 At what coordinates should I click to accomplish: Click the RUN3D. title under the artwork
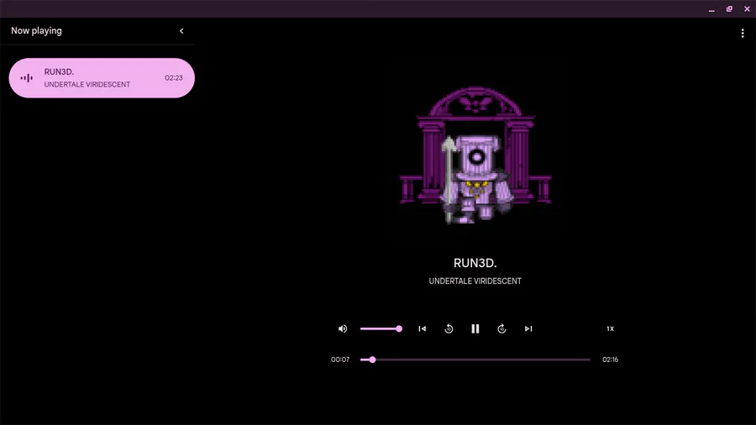coord(475,263)
